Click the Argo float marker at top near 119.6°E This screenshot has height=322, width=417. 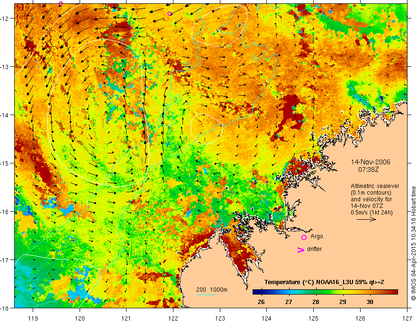pyautogui.click(x=61, y=3)
